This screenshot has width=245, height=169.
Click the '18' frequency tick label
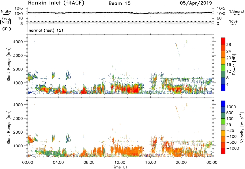(21, 18)
